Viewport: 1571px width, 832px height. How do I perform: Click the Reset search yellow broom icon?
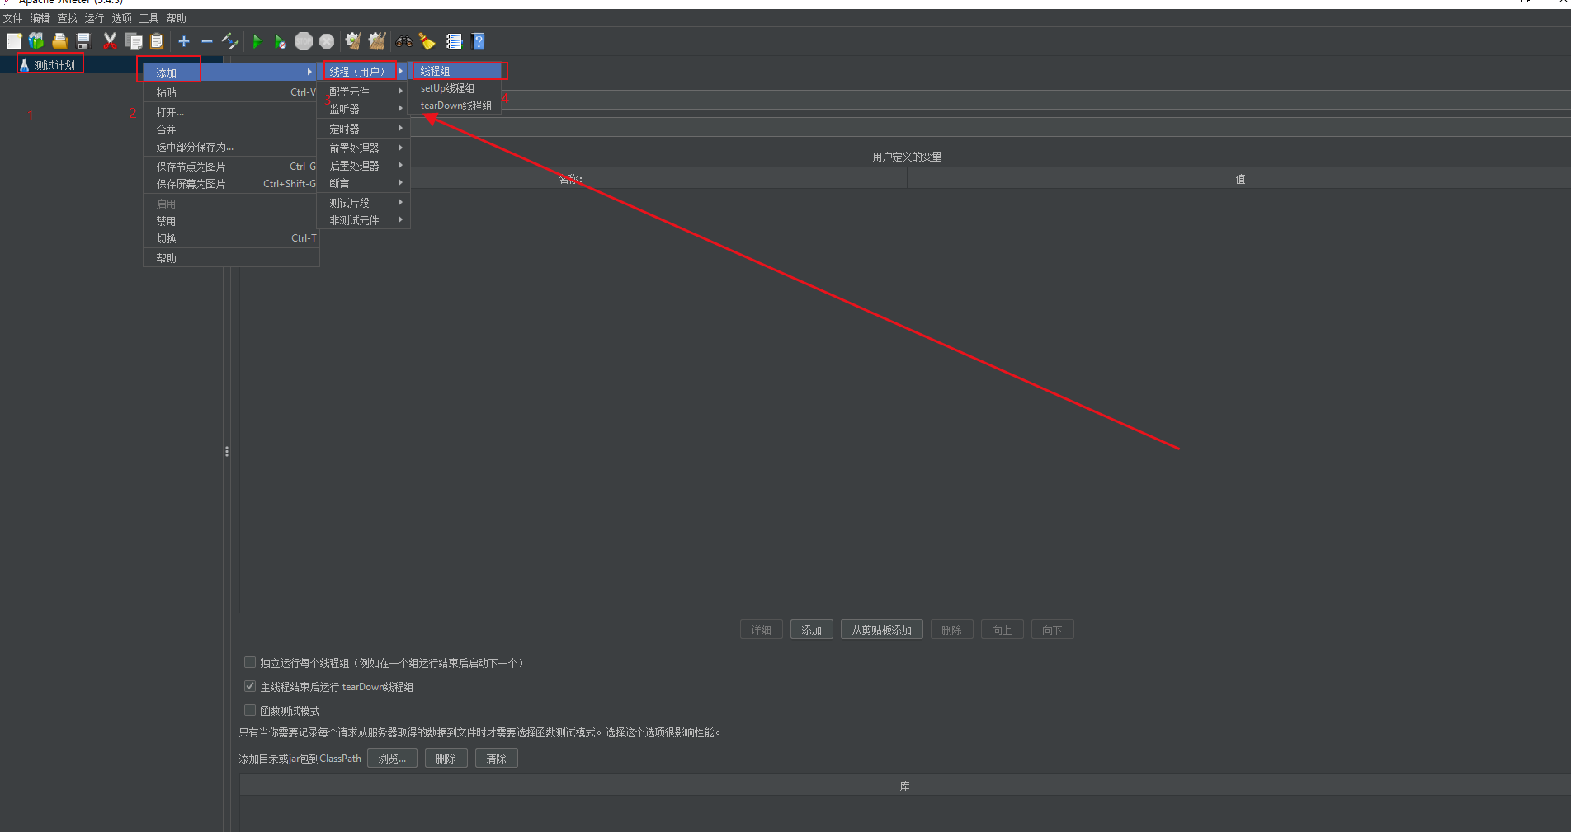(427, 41)
